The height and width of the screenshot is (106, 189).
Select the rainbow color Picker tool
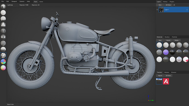coord(3,68)
